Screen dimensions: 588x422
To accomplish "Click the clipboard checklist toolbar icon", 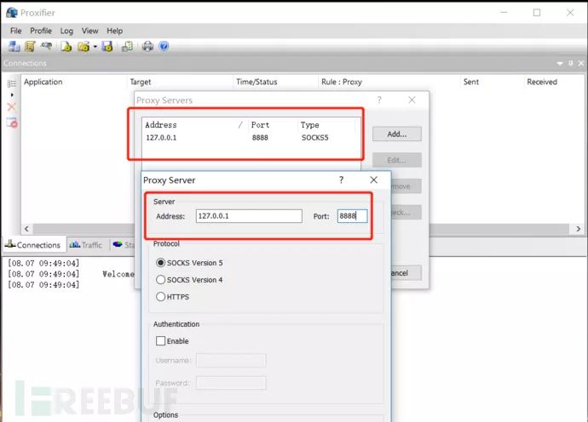I will tap(128, 47).
